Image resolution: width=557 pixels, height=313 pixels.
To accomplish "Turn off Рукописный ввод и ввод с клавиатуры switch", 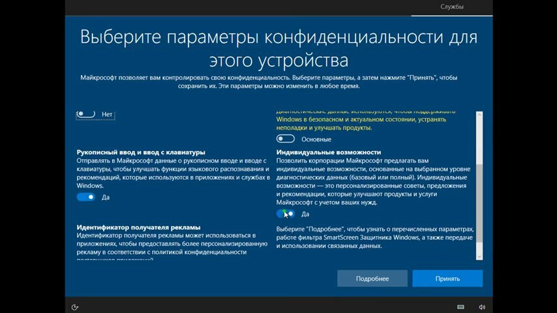I will coord(86,197).
